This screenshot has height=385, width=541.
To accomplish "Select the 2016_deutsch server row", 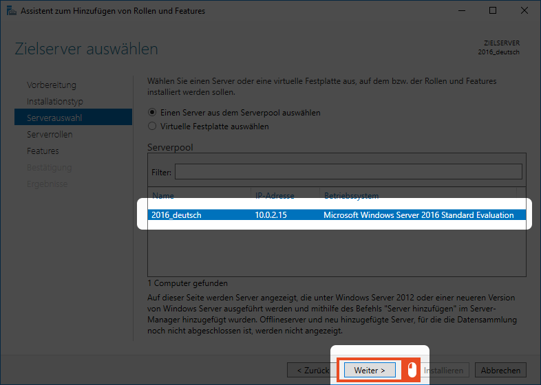I will pyautogui.click(x=337, y=215).
